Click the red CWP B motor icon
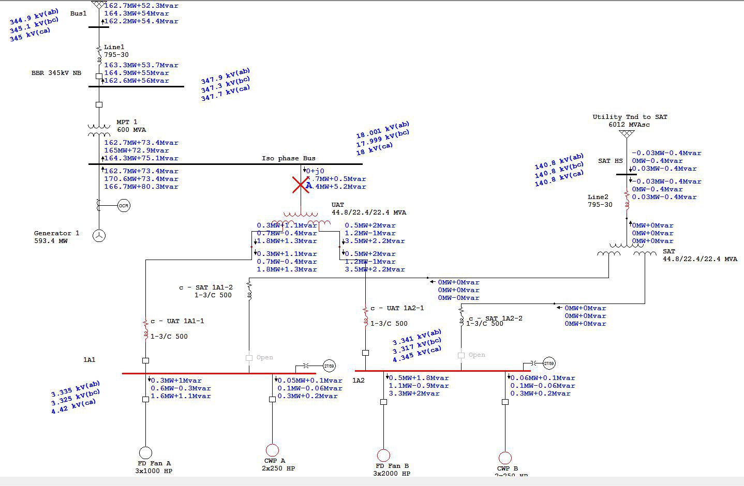 [505, 458]
